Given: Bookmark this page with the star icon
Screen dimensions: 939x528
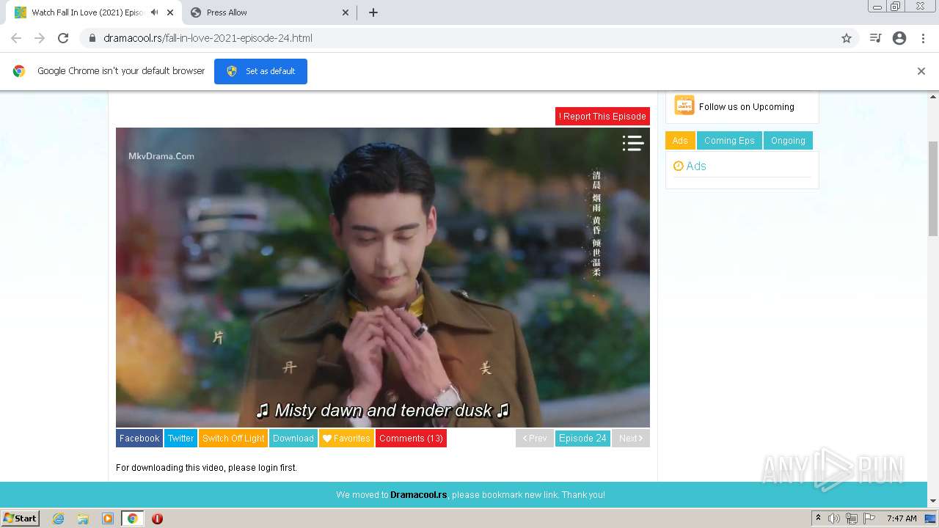Looking at the screenshot, I should pyautogui.click(x=847, y=38).
